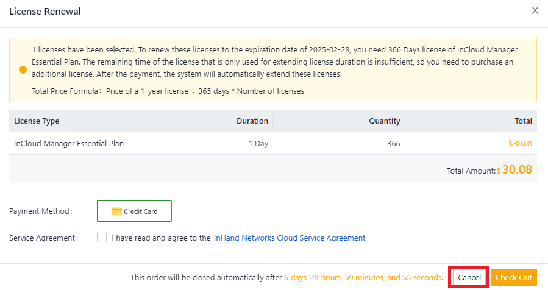Click the credit card icon
548x290 pixels.
click(x=116, y=211)
